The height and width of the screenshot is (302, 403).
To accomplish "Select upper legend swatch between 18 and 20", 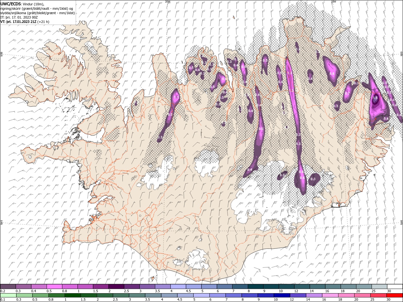I will pos(349,287).
